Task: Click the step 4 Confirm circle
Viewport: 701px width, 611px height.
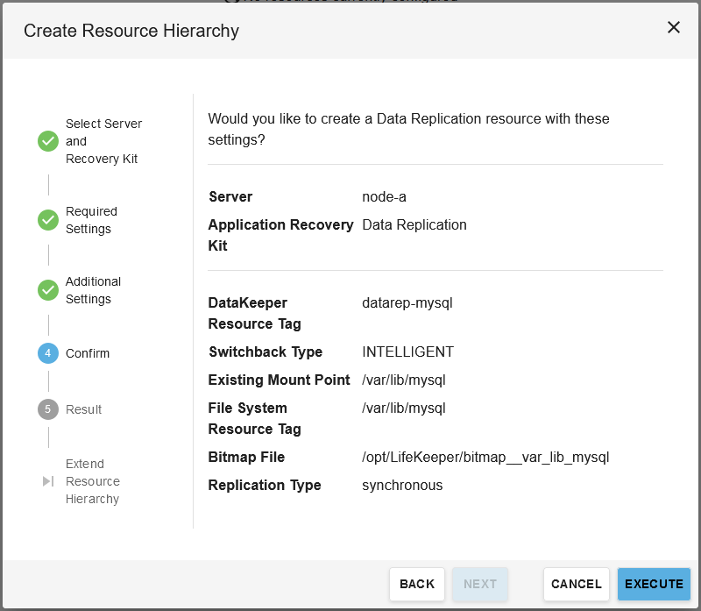Action: 48,353
